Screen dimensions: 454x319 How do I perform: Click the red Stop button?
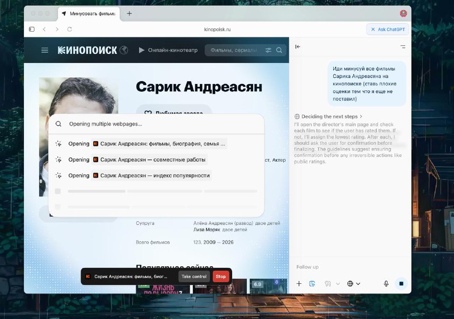point(221,276)
